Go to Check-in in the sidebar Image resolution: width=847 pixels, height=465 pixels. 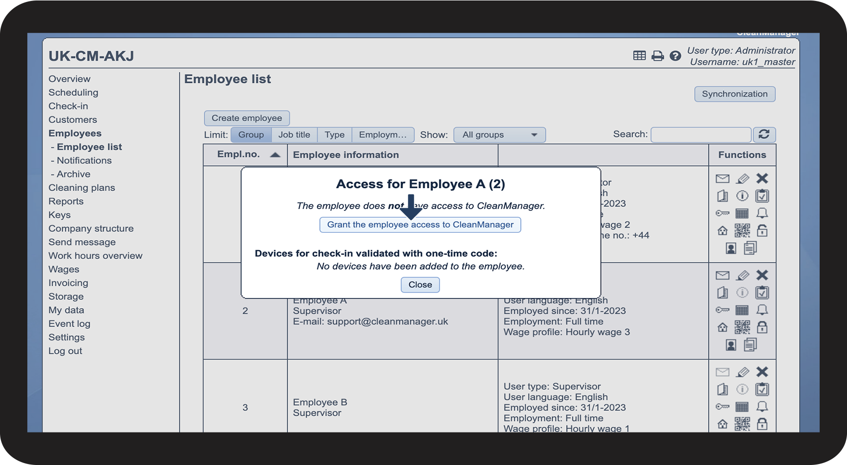tap(68, 106)
